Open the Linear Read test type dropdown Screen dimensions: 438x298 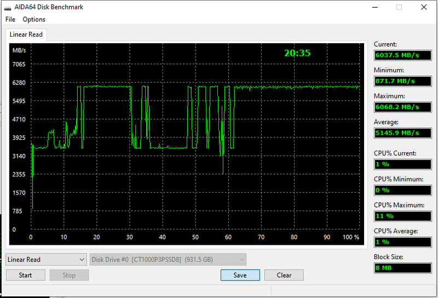(x=46, y=260)
